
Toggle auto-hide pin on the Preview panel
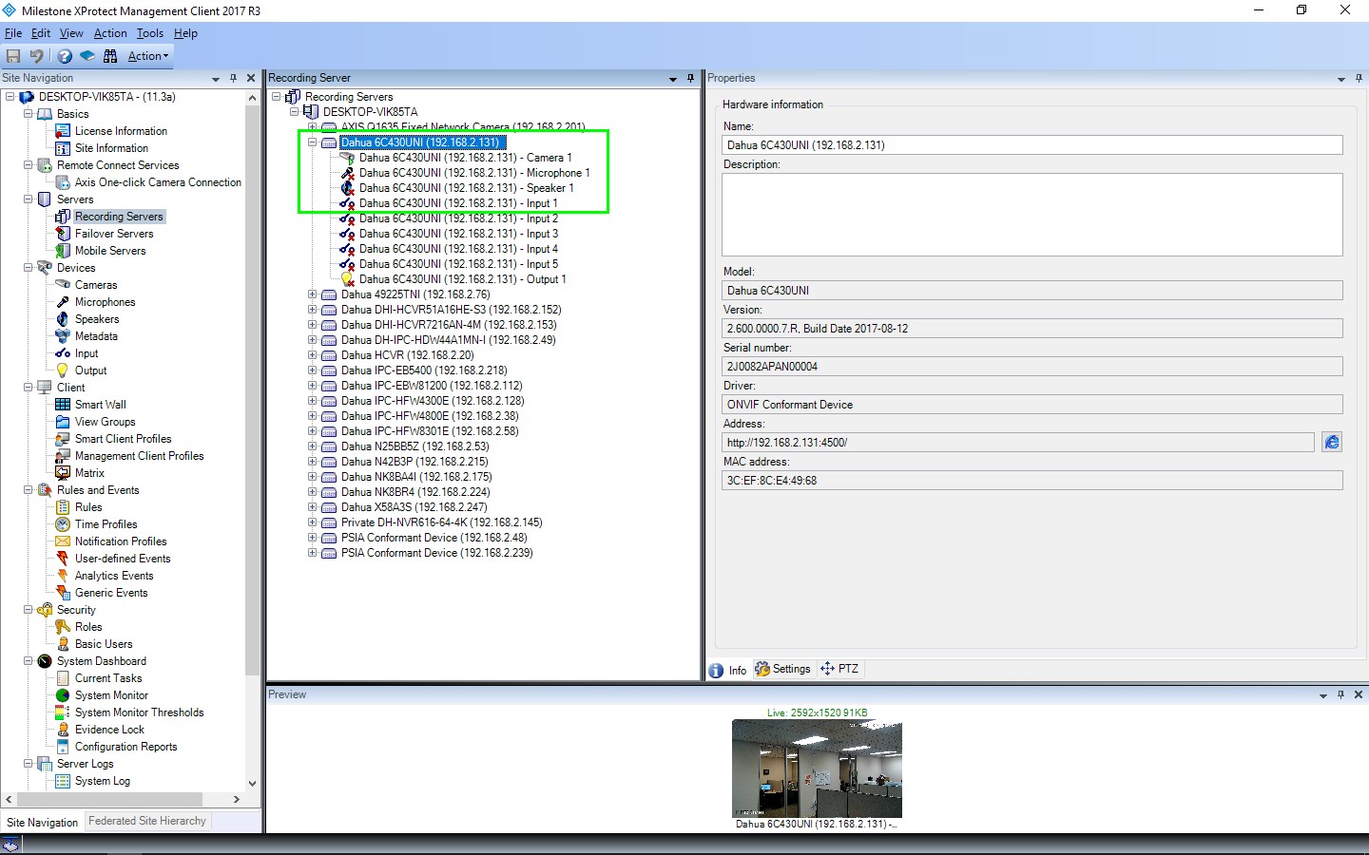(x=1340, y=694)
